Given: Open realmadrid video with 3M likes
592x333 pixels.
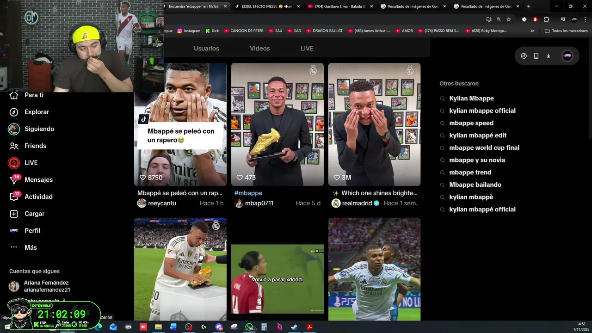Looking at the screenshot, I should pyautogui.click(x=375, y=124).
